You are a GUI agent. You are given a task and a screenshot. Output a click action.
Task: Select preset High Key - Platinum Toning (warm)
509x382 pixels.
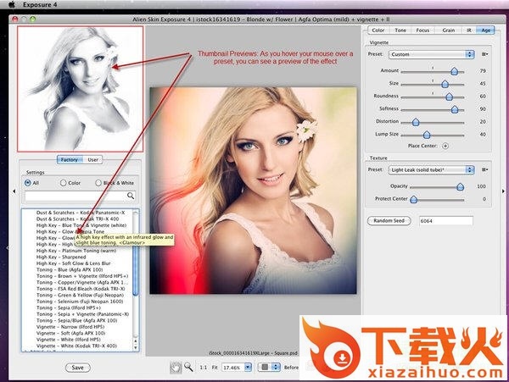point(76,251)
